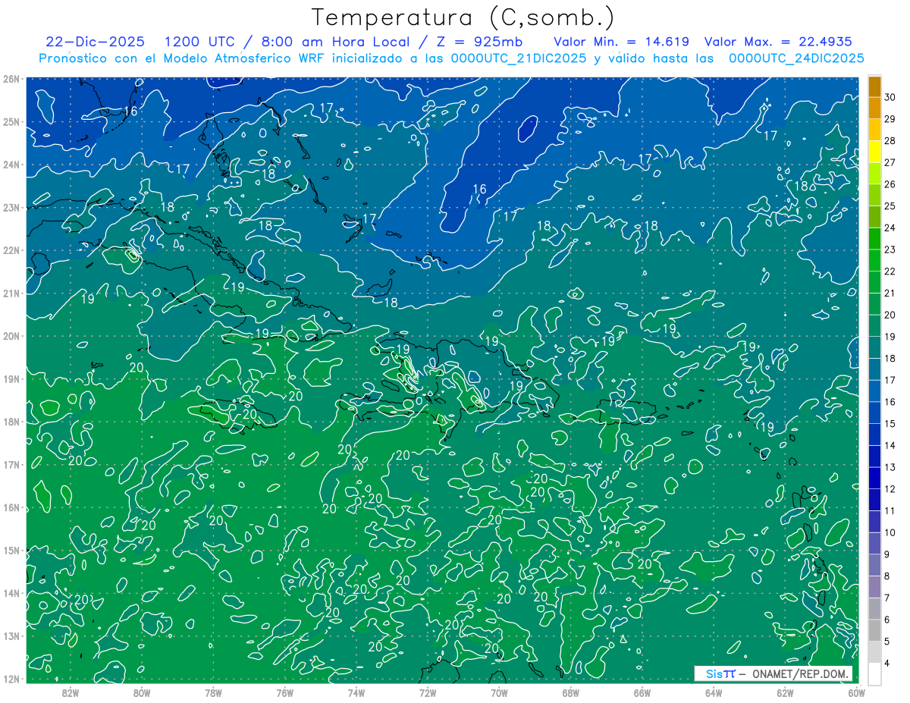Click latitude axis label 13N
The height and width of the screenshot is (703, 910).
[x=11, y=636]
